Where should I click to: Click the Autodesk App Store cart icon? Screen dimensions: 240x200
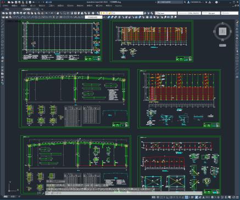point(206,2)
